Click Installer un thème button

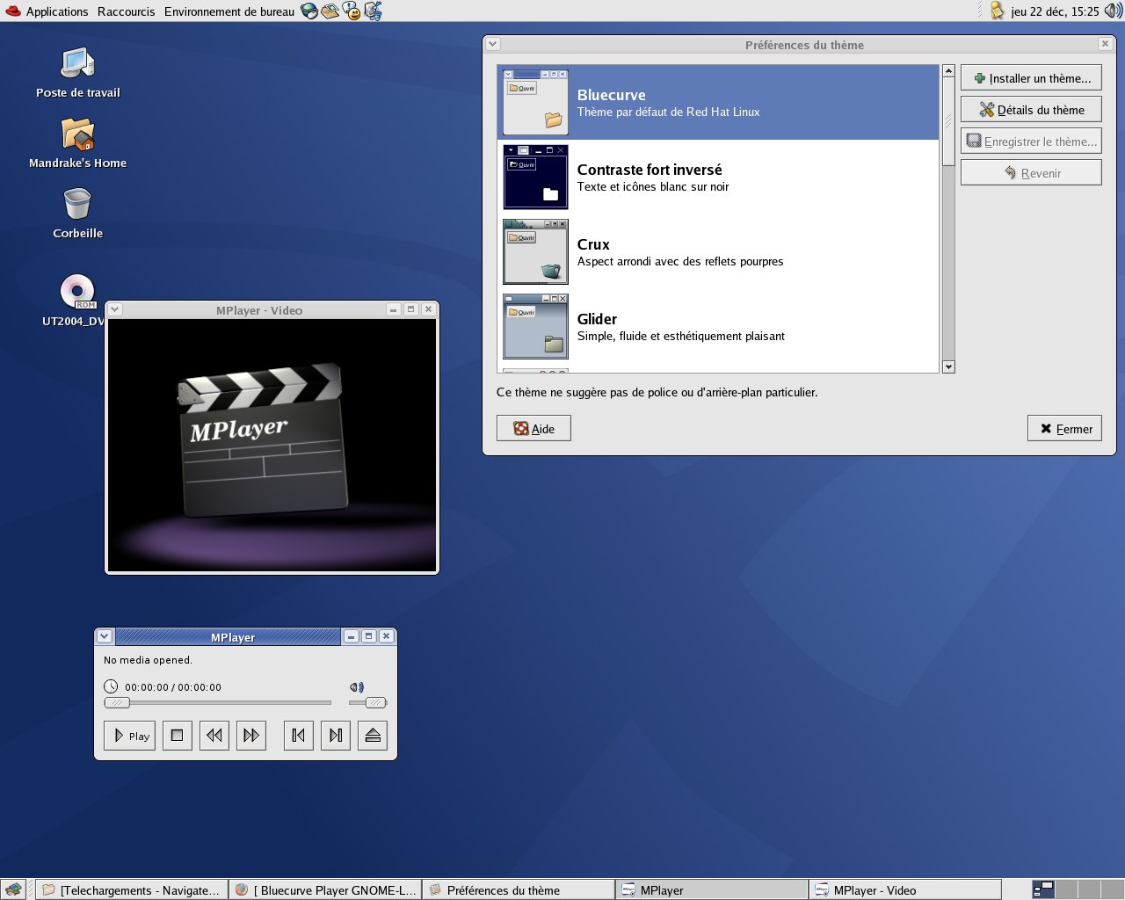(1031, 77)
